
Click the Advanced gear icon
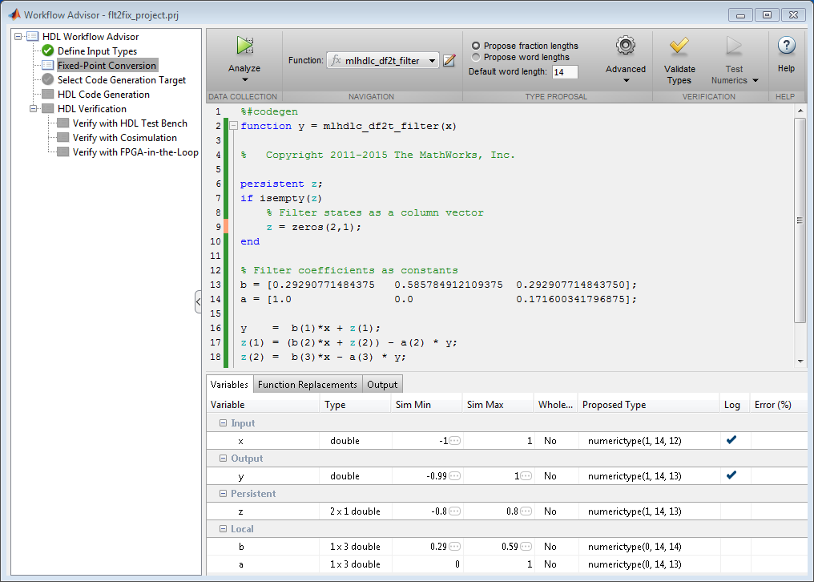click(625, 46)
